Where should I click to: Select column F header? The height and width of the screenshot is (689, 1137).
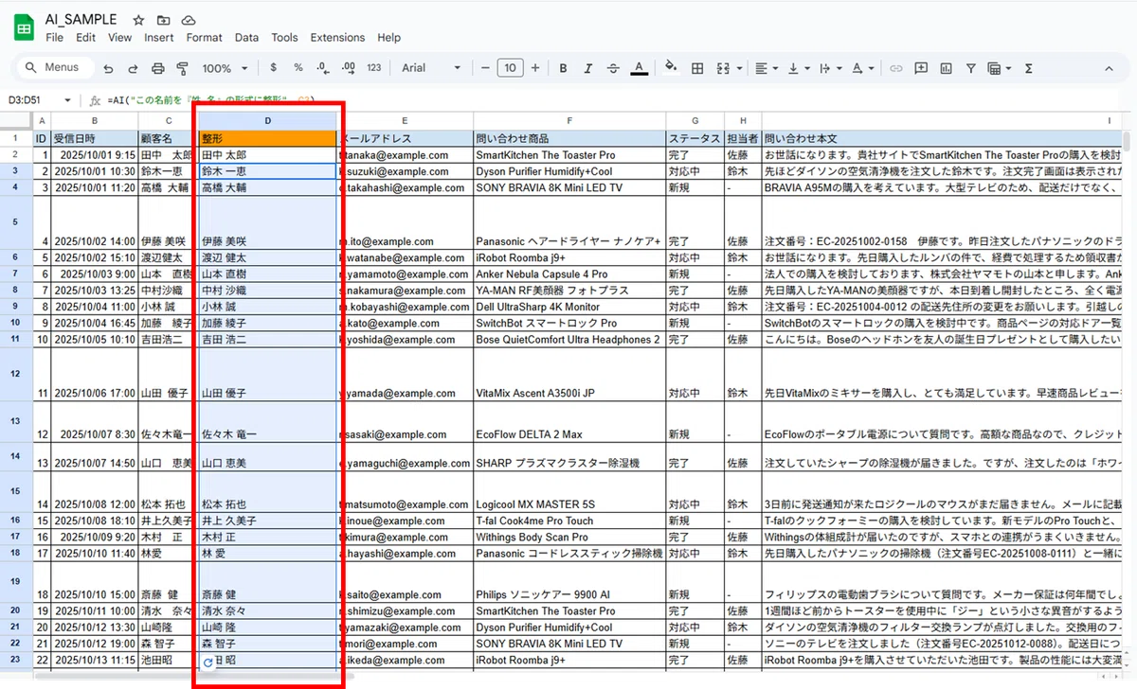click(x=568, y=120)
